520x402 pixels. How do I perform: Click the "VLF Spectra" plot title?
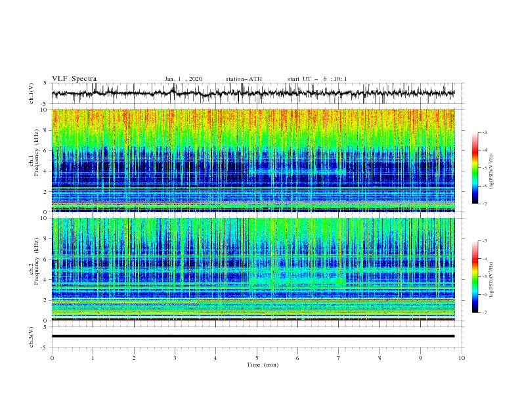tap(74, 79)
